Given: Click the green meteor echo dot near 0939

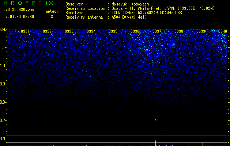Looking at the screenshot, I should (x=203, y=120).
